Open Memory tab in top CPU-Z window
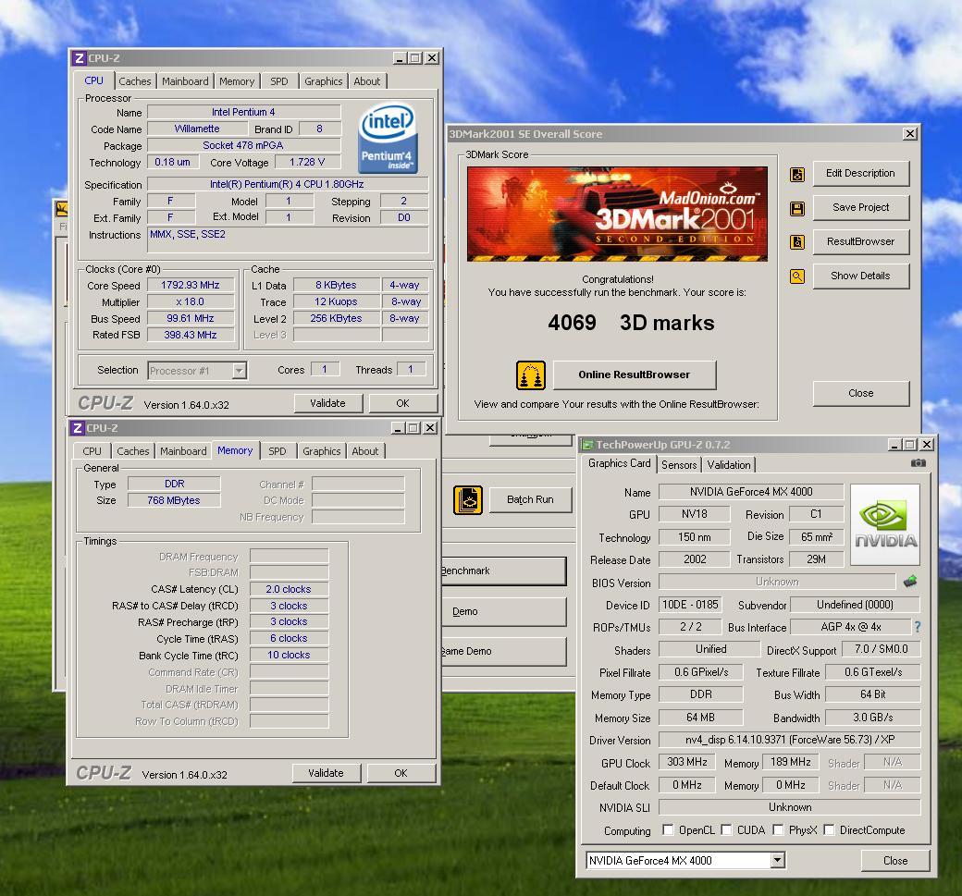The image size is (962, 896). pos(237,81)
